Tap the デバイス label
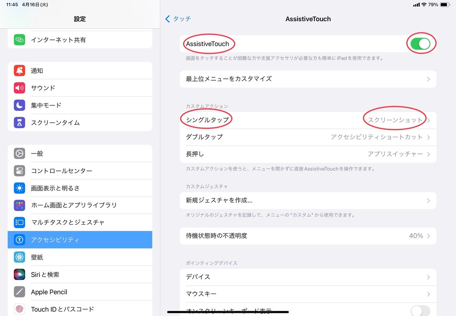This screenshot has height=316, width=456. point(198,277)
